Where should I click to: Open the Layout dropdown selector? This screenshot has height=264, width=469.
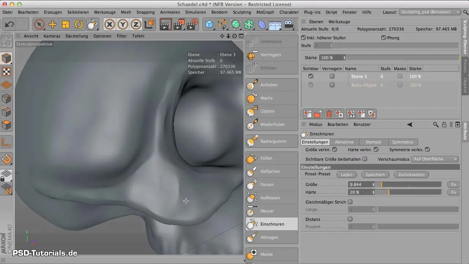[x=431, y=12]
